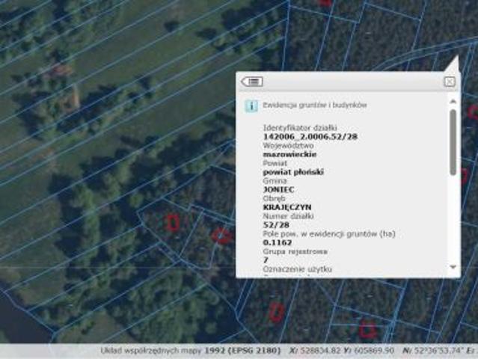Click the Oznaczenie użytku label
The width and height of the screenshot is (478, 359).
pos(298,269)
